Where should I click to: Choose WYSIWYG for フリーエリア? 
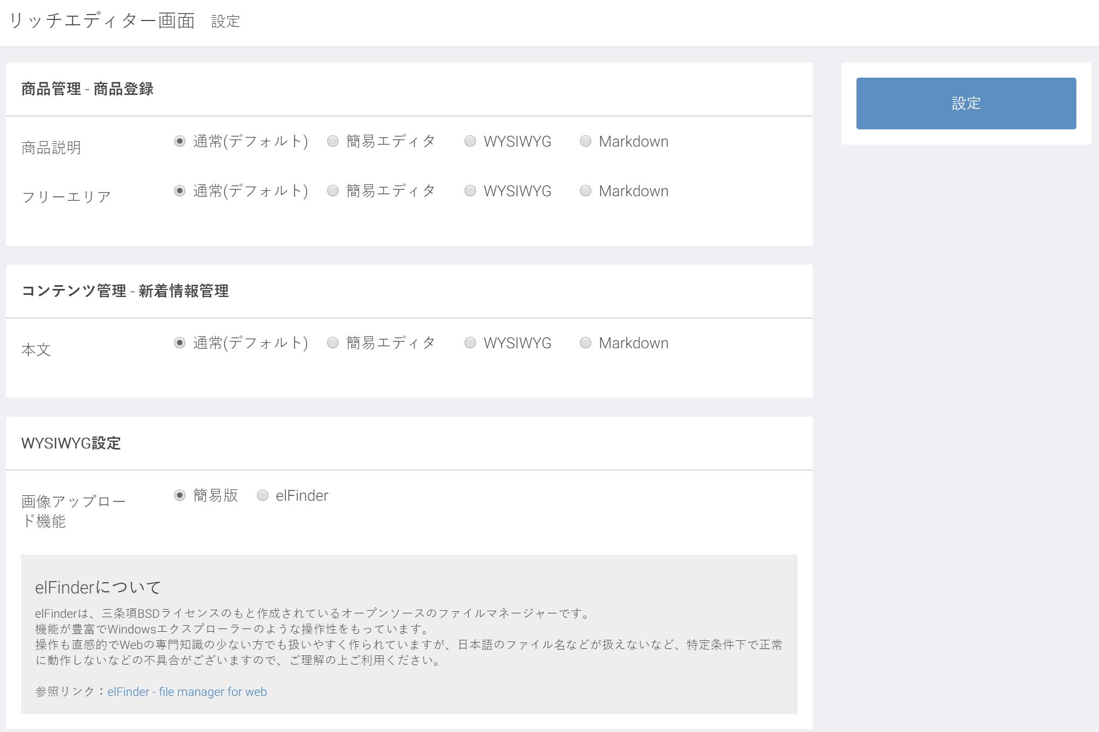(471, 191)
